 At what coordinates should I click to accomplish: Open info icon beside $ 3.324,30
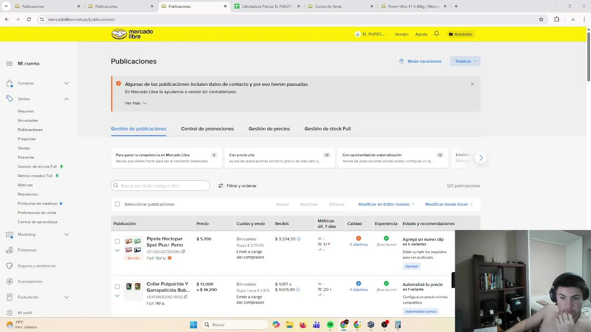(x=298, y=239)
